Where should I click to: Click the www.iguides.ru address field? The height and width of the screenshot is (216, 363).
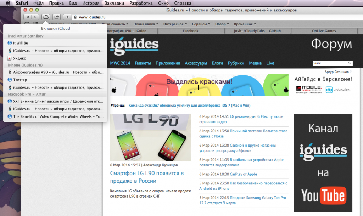[x=218, y=17]
